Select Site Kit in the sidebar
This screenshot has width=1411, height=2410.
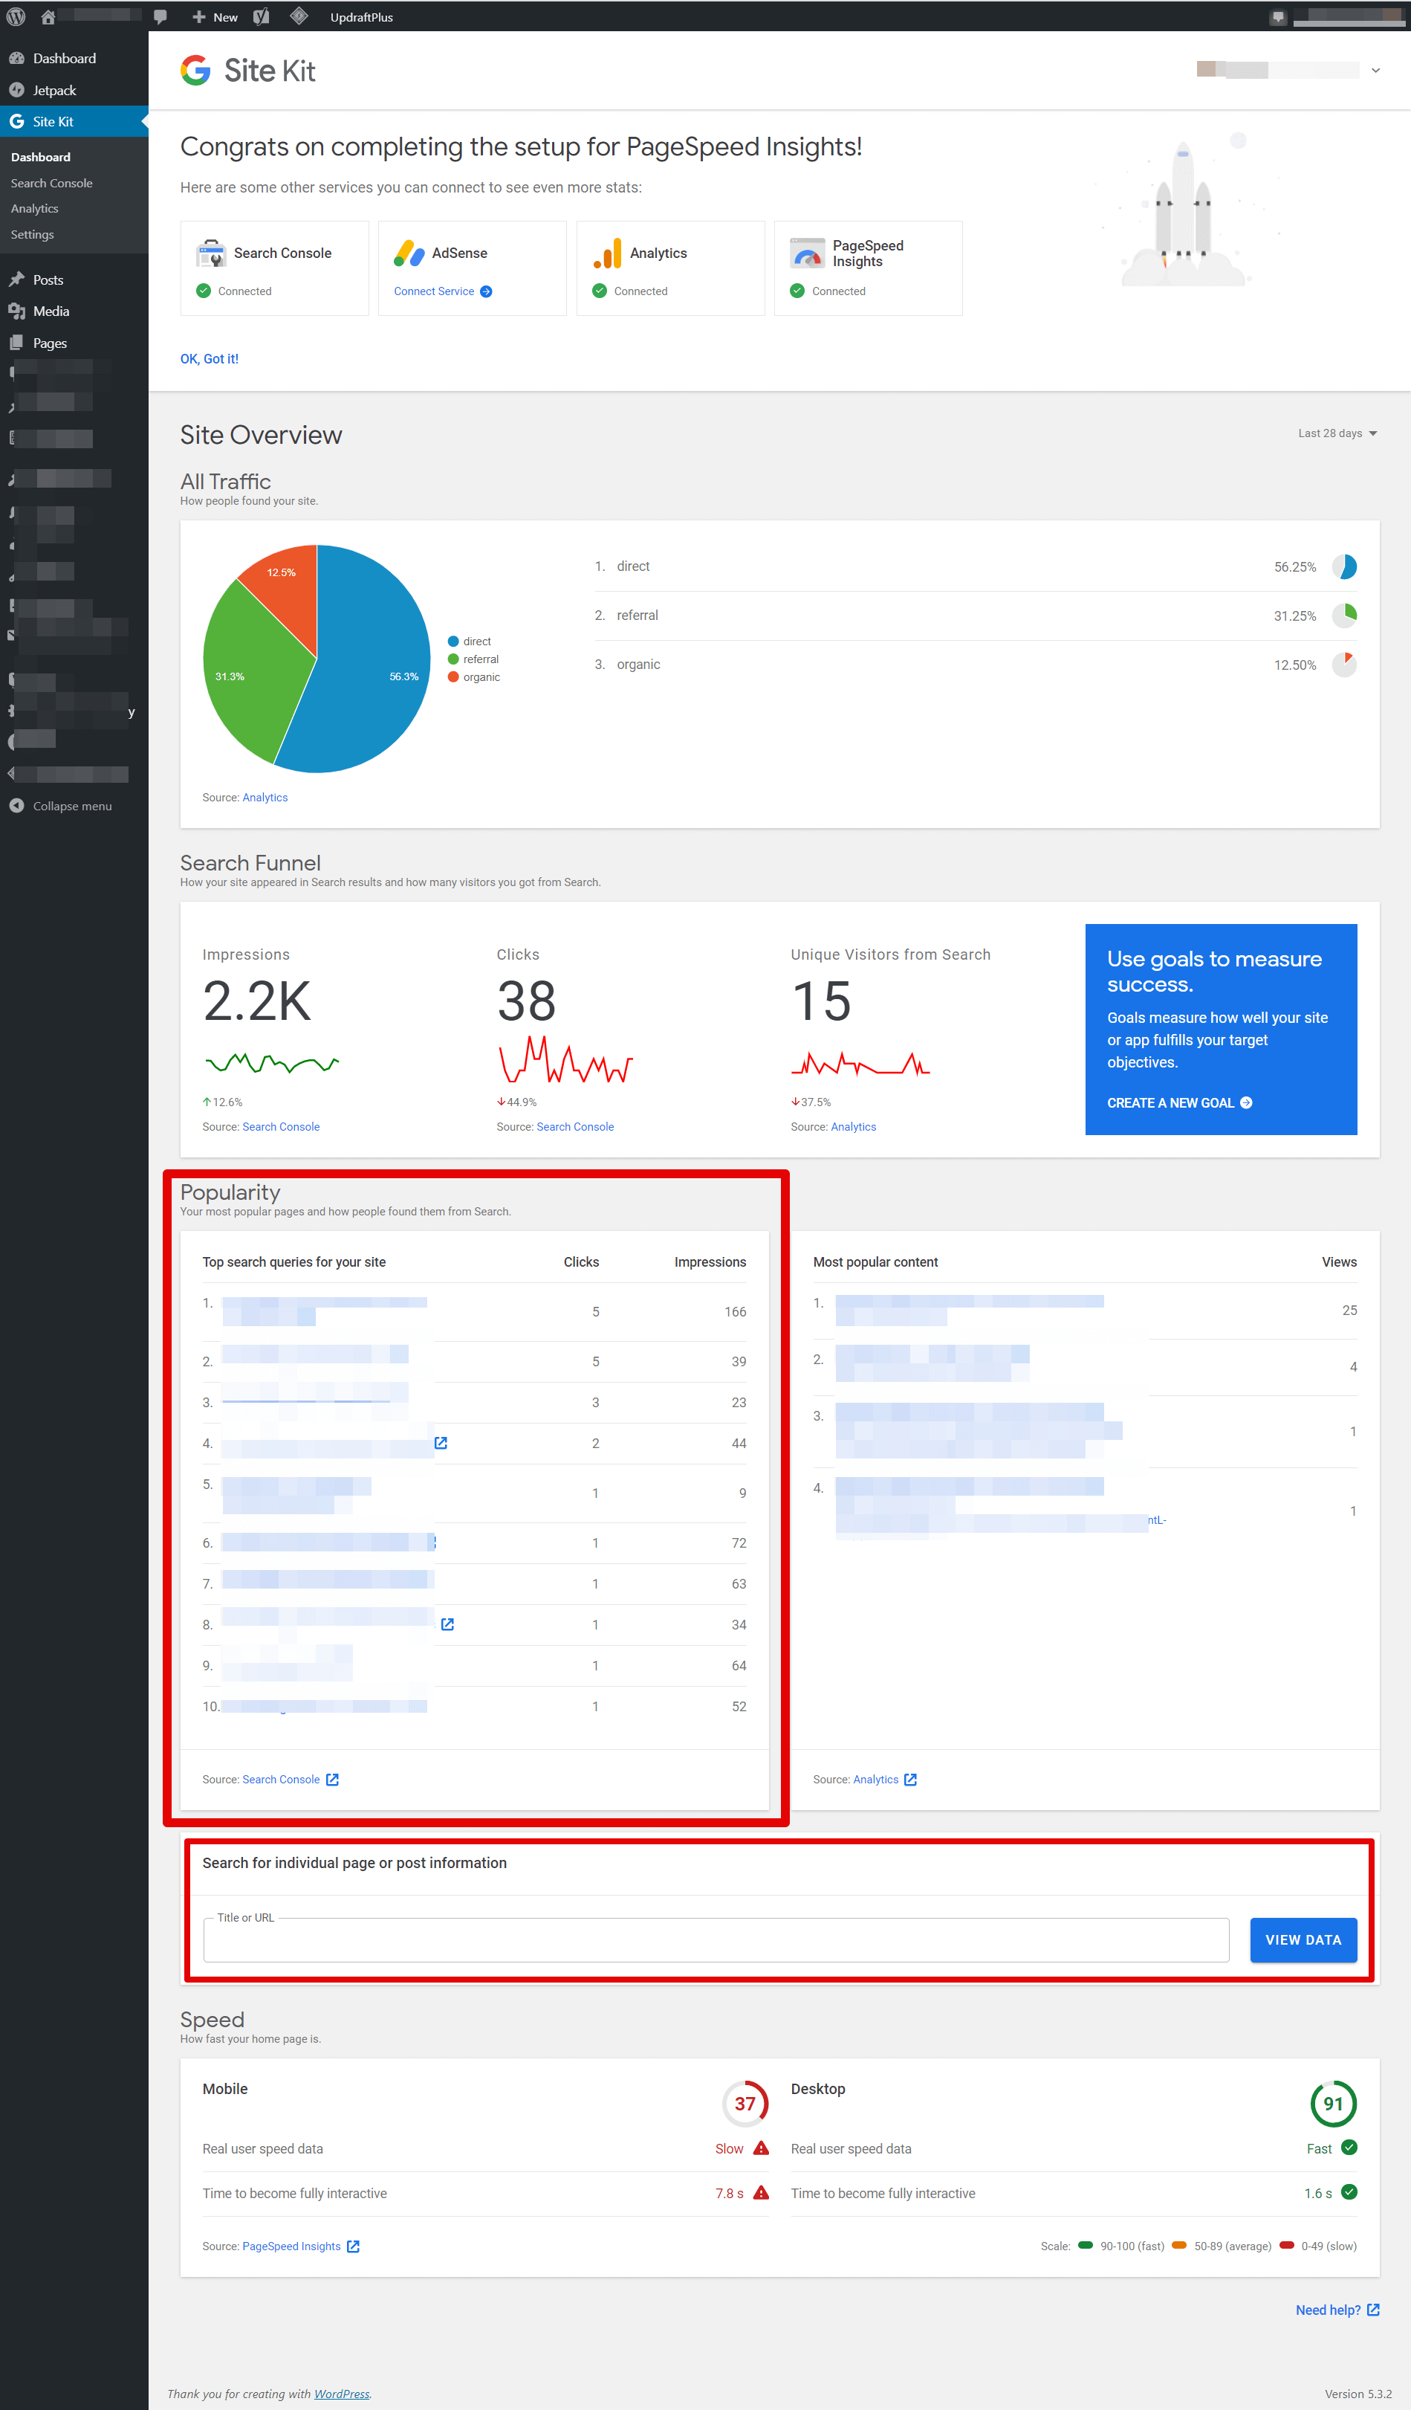[x=74, y=121]
